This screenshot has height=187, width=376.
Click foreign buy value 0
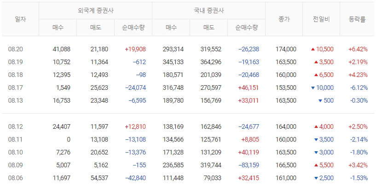click(x=69, y=139)
